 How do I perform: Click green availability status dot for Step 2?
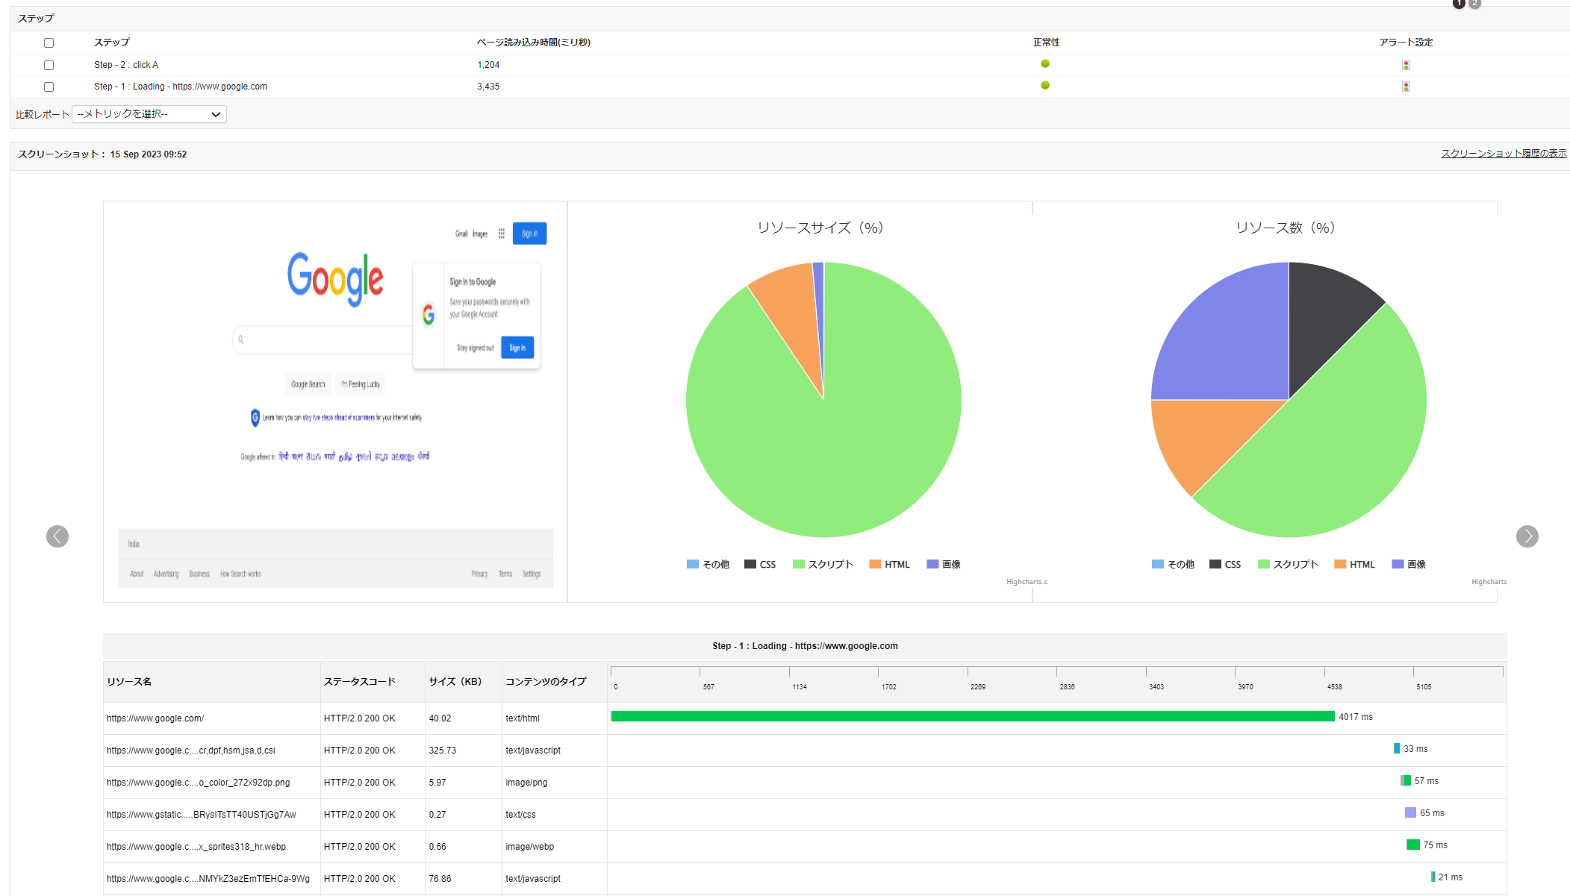click(1045, 63)
